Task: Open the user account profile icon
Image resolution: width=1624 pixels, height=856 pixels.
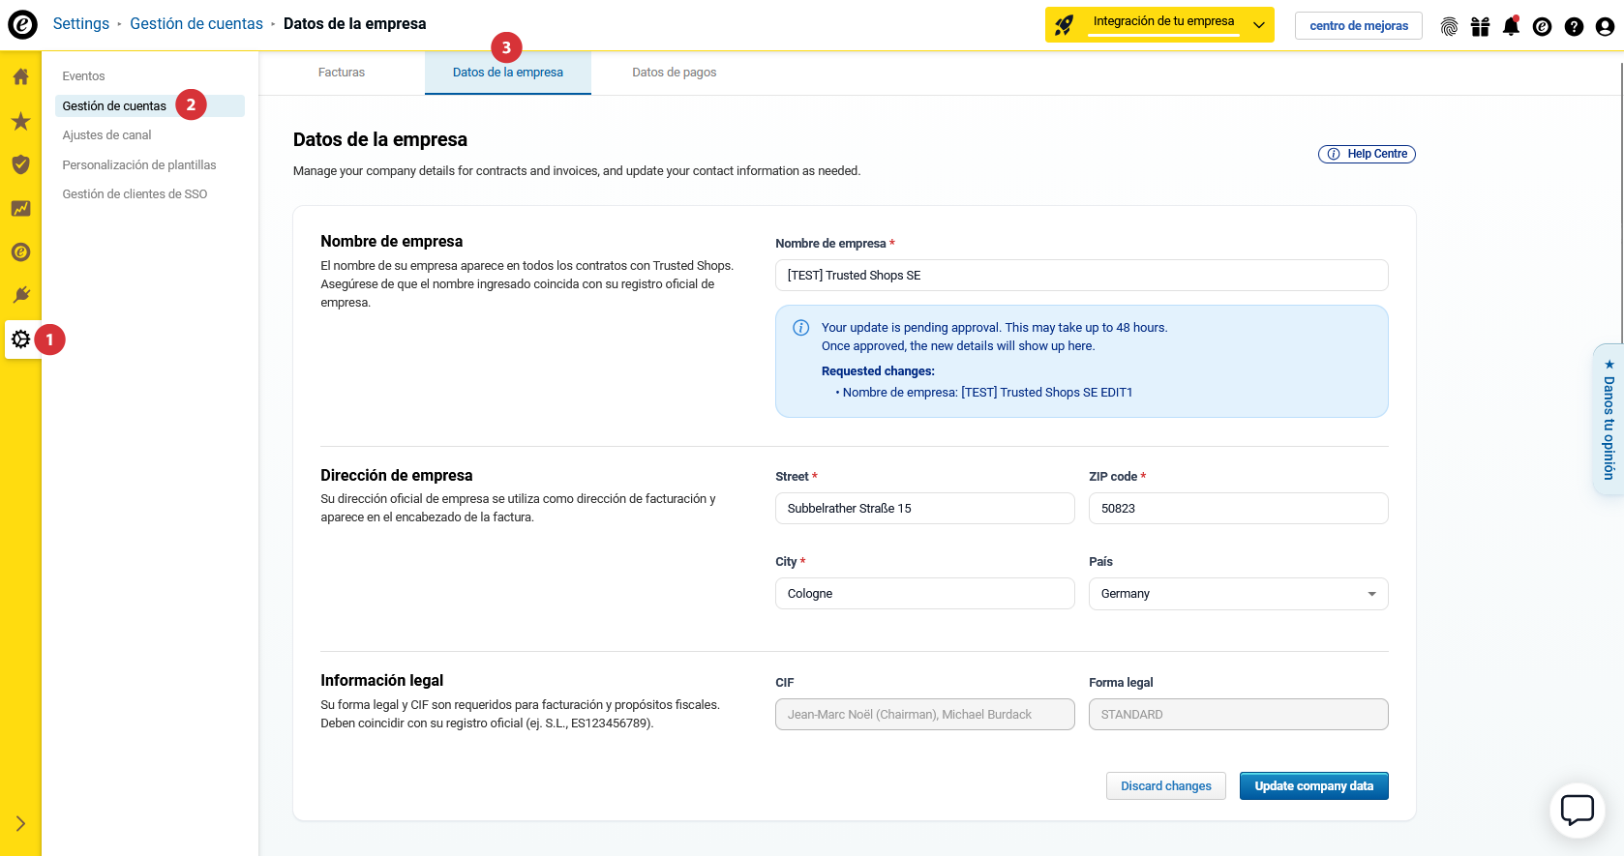Action: point(1605,26)
